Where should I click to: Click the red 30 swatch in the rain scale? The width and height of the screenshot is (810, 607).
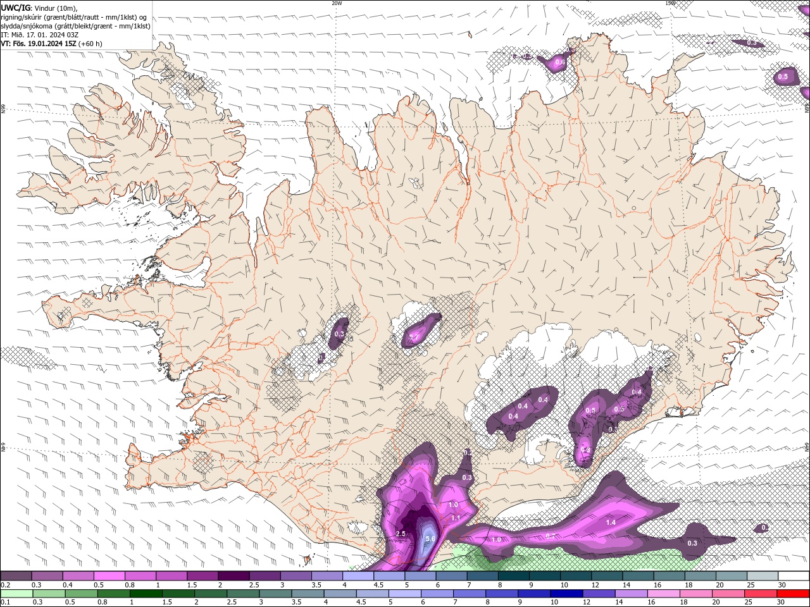coord(794,594)
